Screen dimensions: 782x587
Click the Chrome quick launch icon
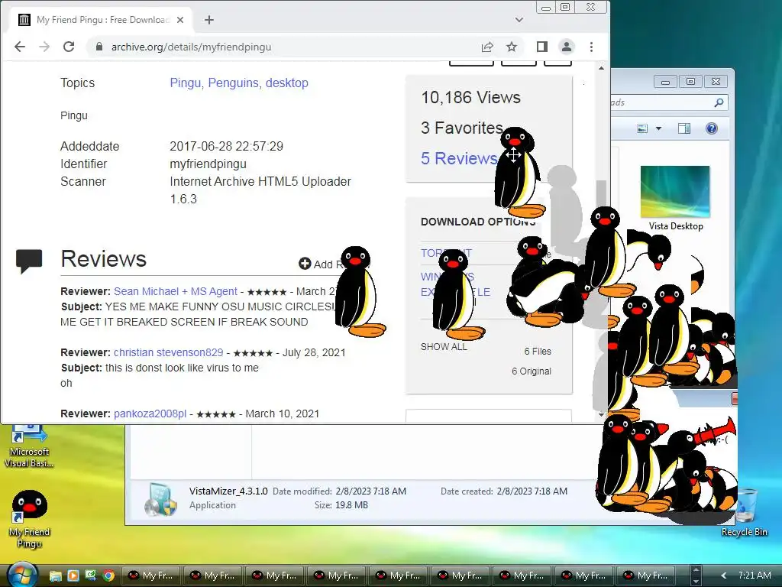[108, 576]
